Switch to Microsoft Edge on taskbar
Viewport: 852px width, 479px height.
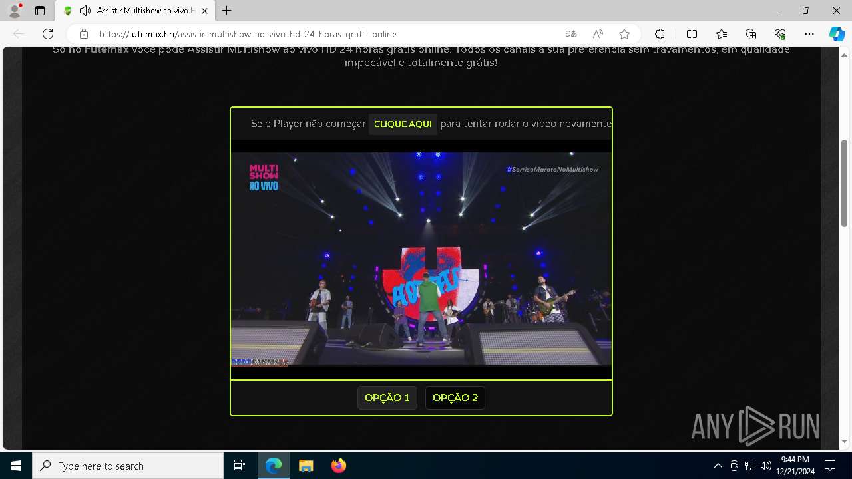click(x=274, y=466)
